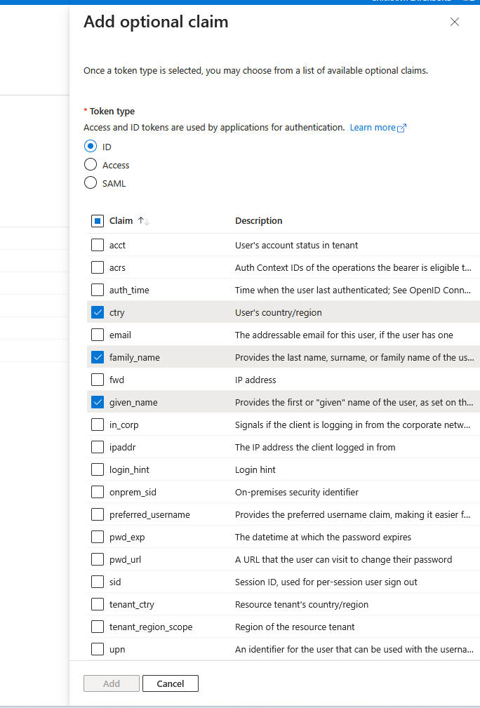This screenshot has width=480, height=708.
Task: Check the upn claim checkbox
Action: click(x=98, y=649)
